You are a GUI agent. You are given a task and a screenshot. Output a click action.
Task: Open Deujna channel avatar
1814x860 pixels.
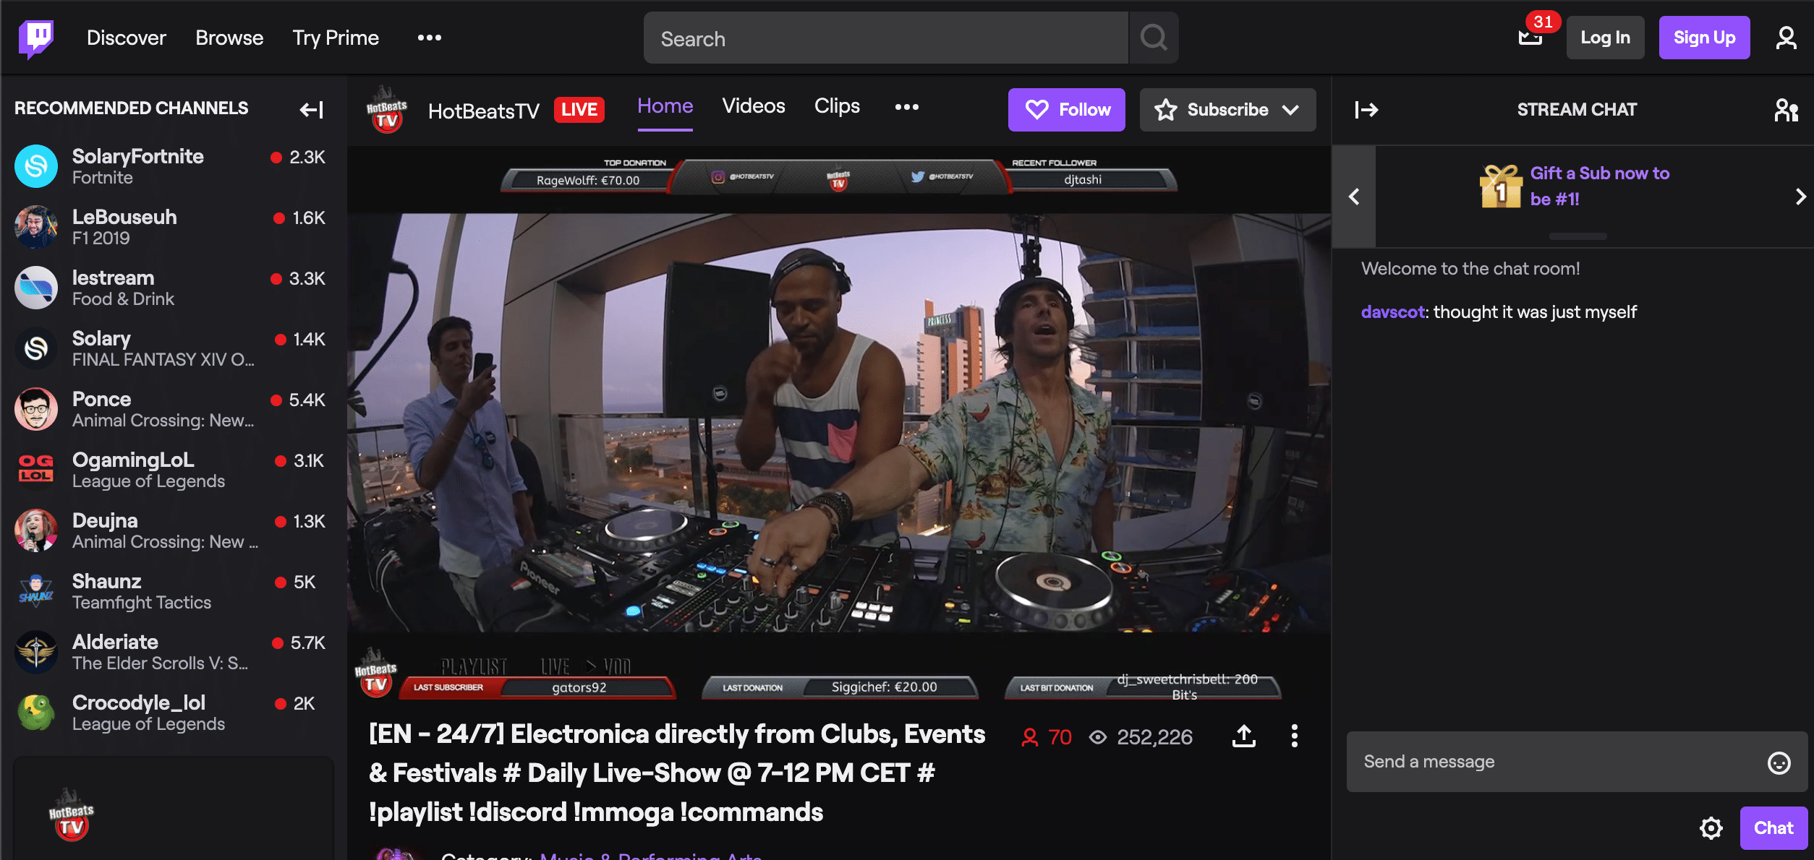pyautogui.click(x=36, y=530)
